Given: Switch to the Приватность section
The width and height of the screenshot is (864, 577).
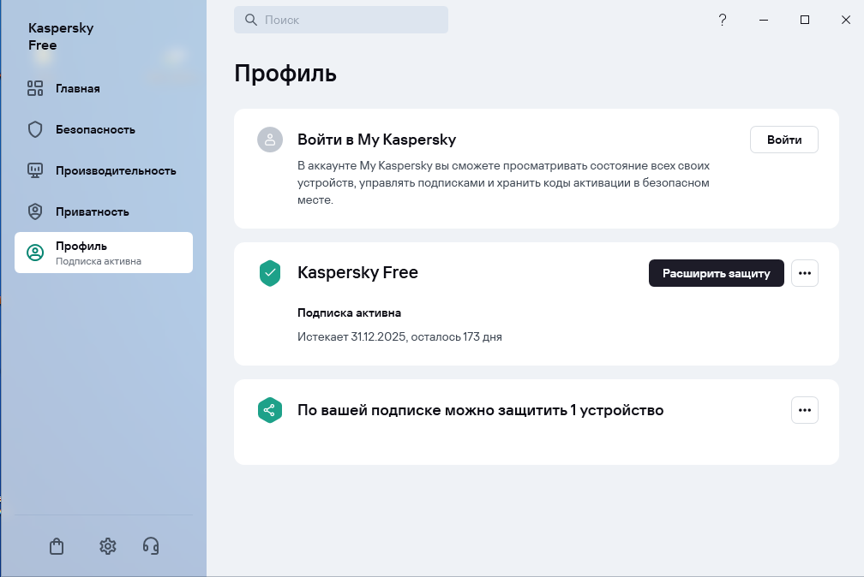Looking at the screenshot, I should (x=92, y=211).
